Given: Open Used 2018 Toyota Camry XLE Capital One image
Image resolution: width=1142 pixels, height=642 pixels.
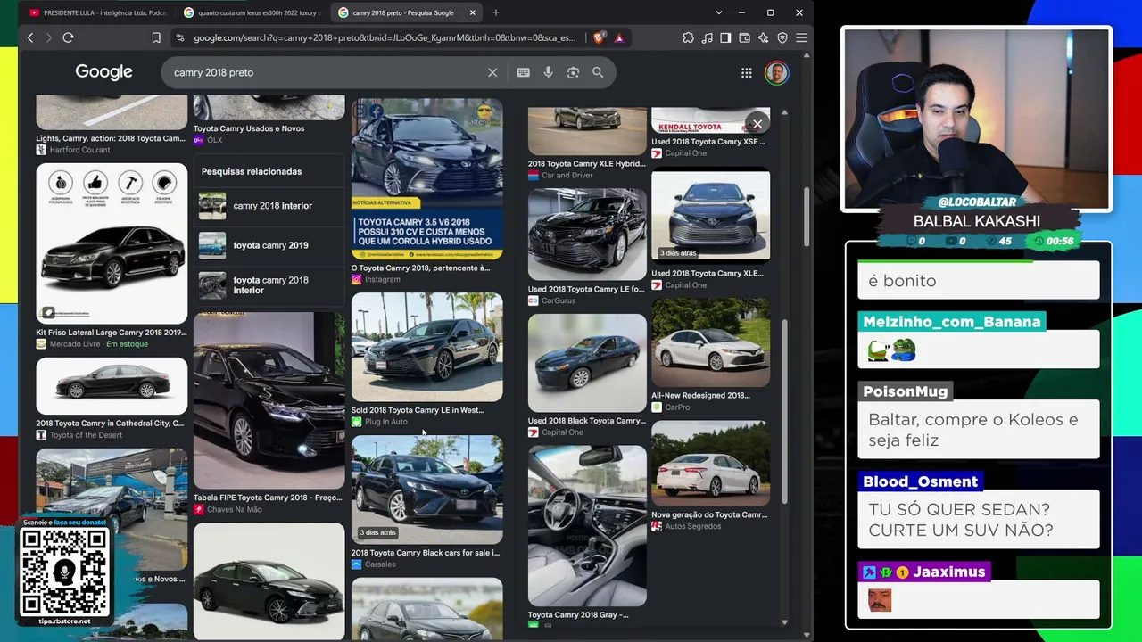Looking at the screenshot, I should click(x=710, y=216).
